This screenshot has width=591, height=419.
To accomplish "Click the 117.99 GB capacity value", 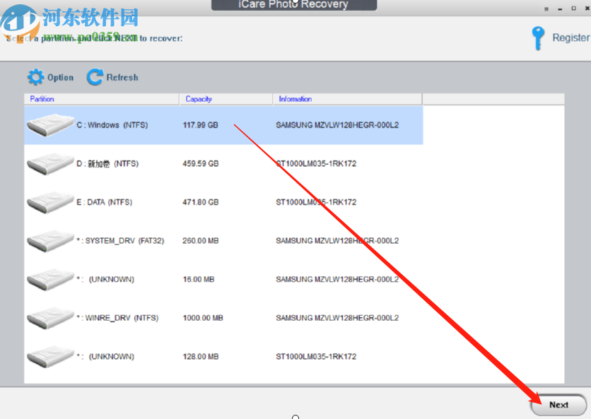I will click(x=201, y=125).
